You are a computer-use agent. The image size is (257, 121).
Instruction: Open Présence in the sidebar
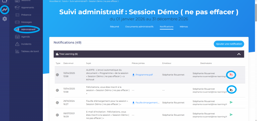(x=26, y=15)
